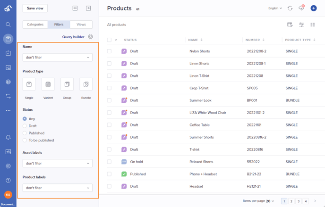Viewport: 325px width, 207px height.
Task: Select the Variant product type icon
Action: click(x=48, y=84)
